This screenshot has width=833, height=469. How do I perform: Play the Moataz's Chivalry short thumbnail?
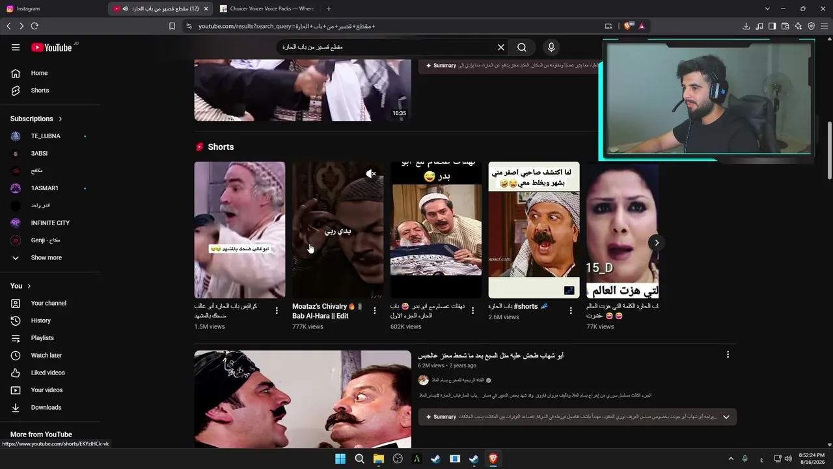pos(338,230)
